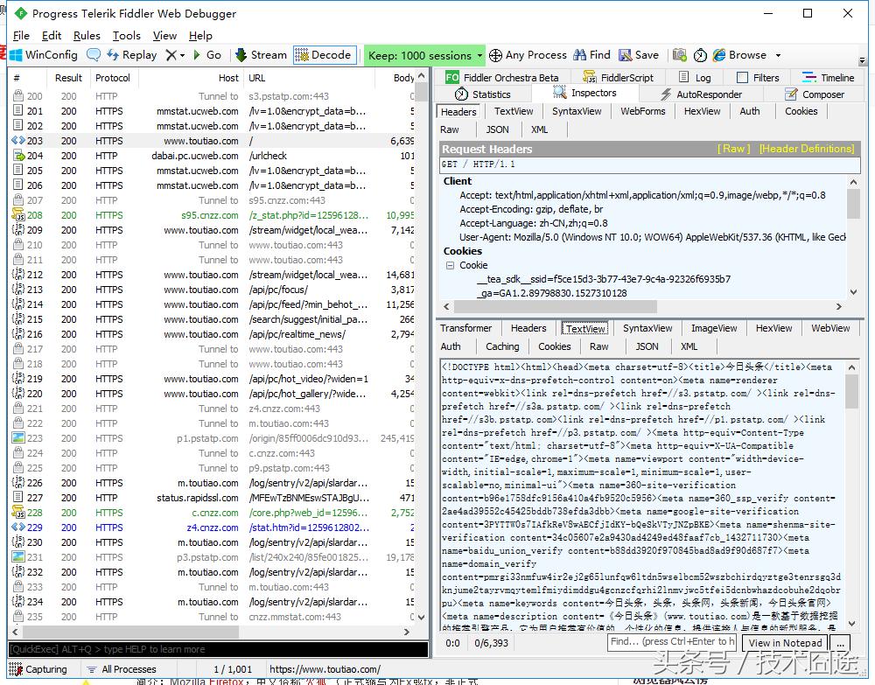Click the timer clock icon
The height and width of the screenshot is (685, 875).
(x=700, y=55)
